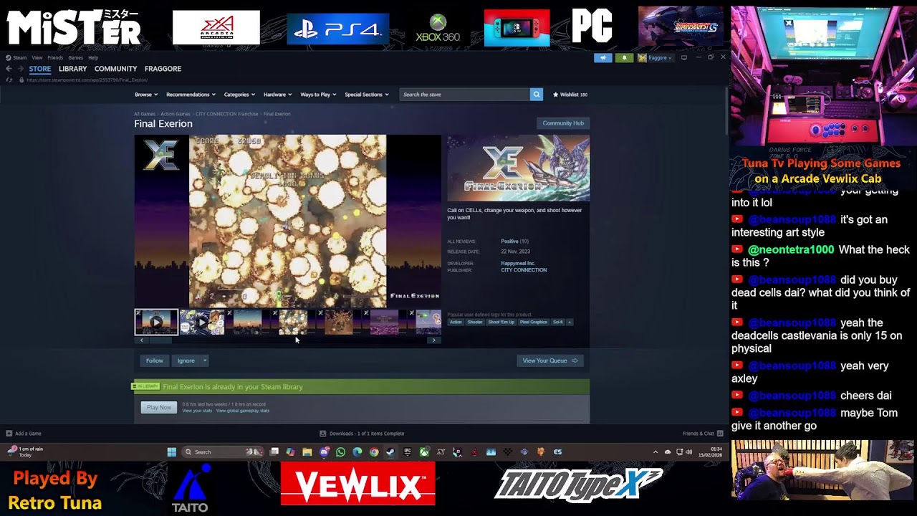Open the fraggore account dropdown

[x=656, y=58]
